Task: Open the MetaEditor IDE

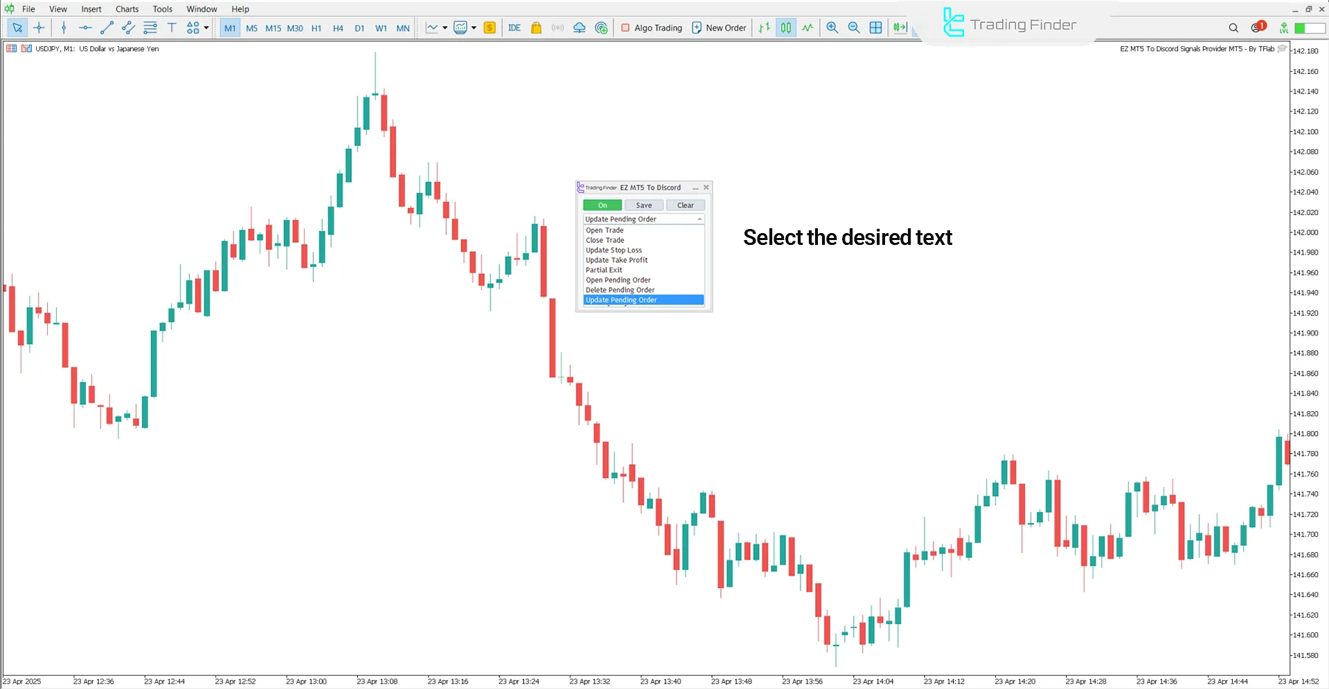Action: coord(514,28)
